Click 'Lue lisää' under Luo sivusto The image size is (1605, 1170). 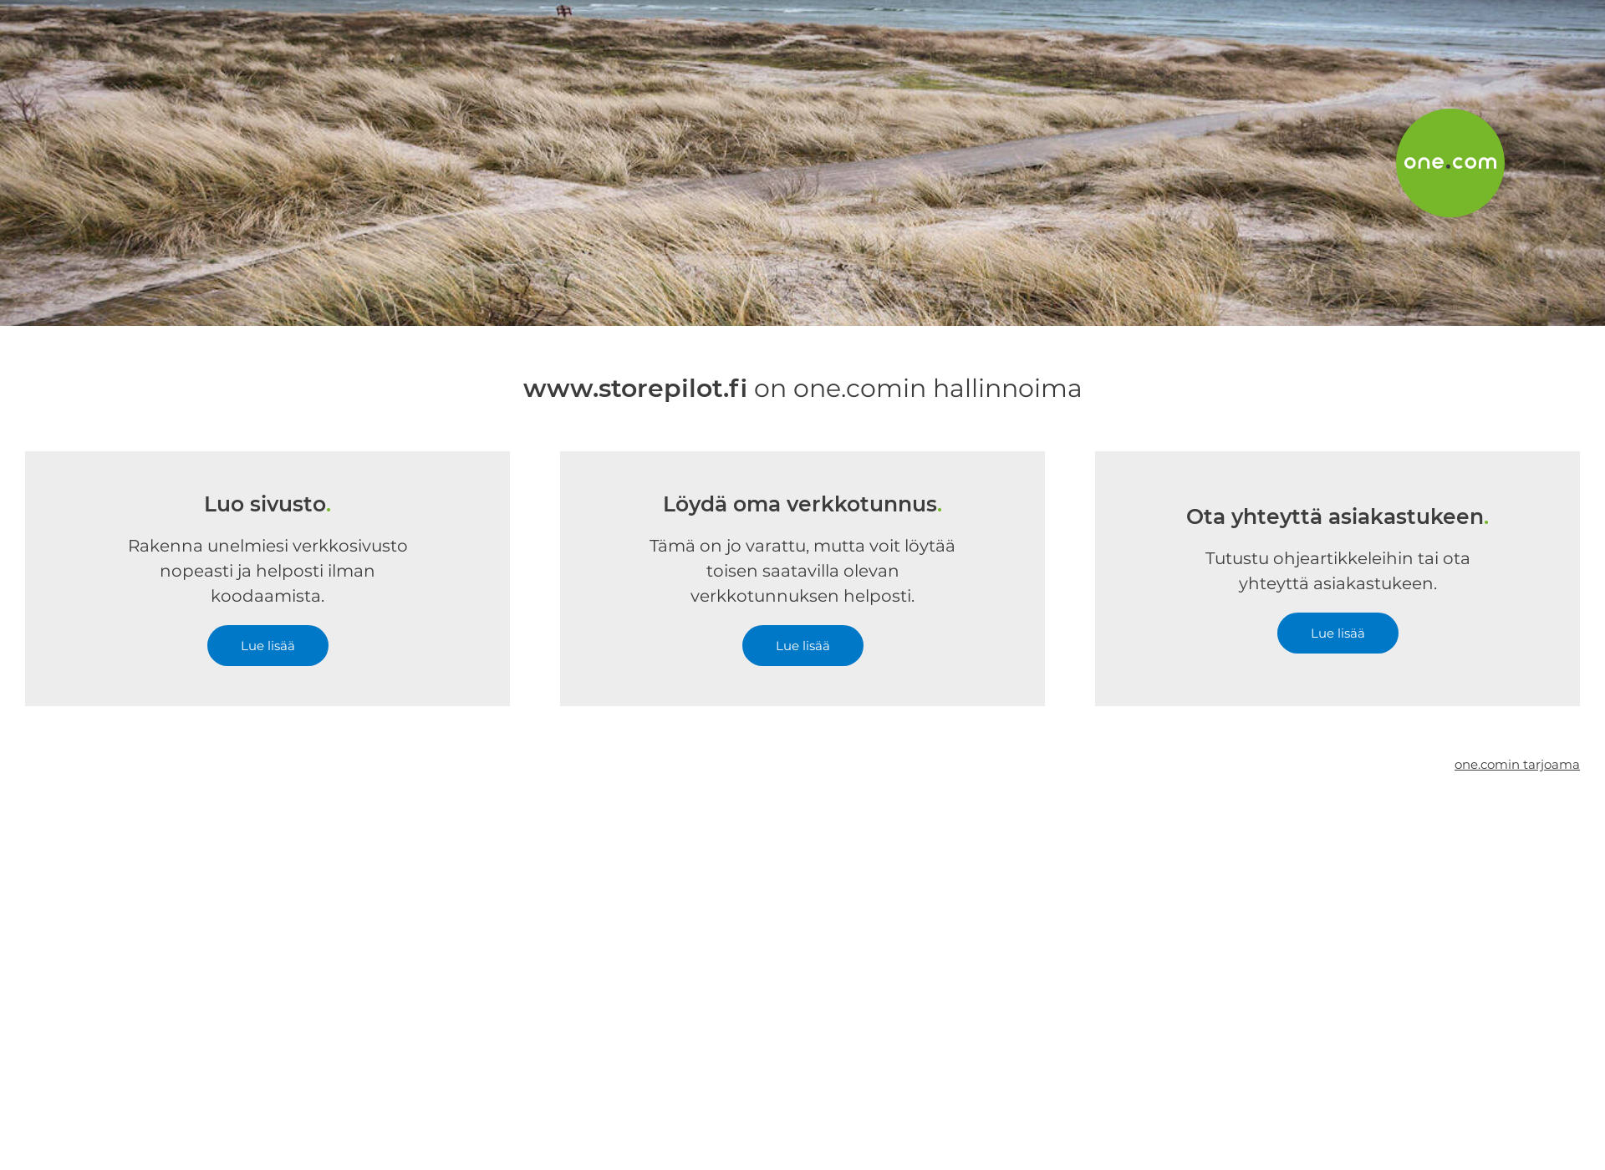click(267, 645)
